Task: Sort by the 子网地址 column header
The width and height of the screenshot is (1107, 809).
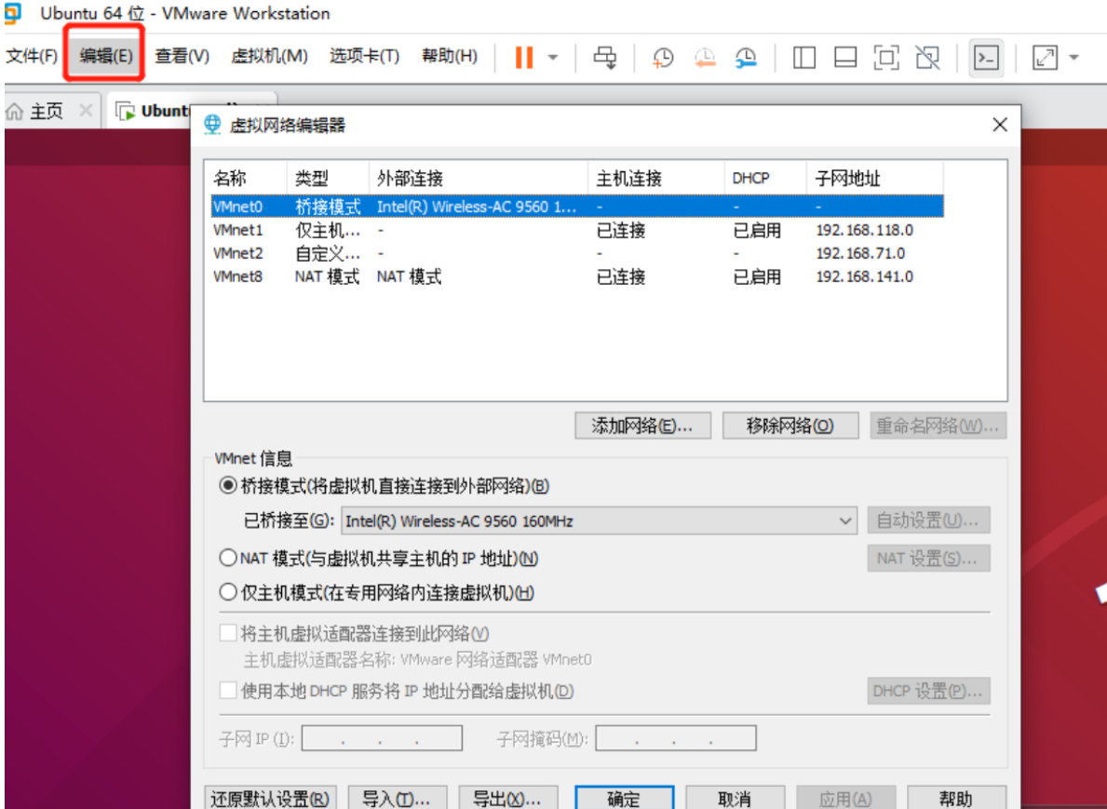Action: (x=875, y=178)
